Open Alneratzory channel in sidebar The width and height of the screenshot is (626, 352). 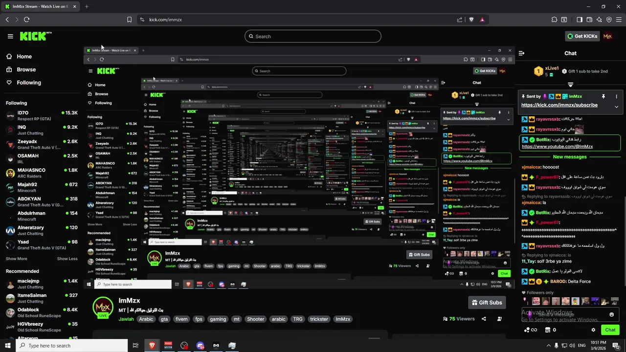(x=42, y=230)
